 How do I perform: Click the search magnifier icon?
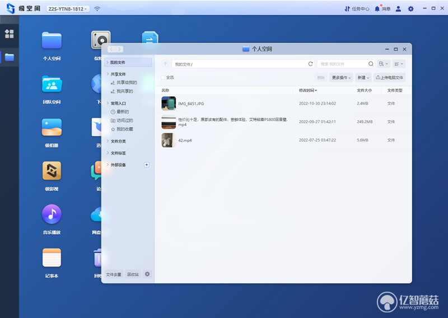[371, 64]
